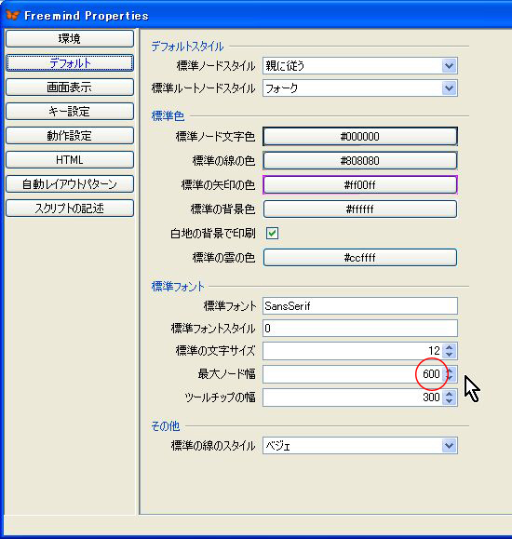Click the 白地の背景で印刷 label
Viewport: 512px width, 539px height.
pos(213,234)
